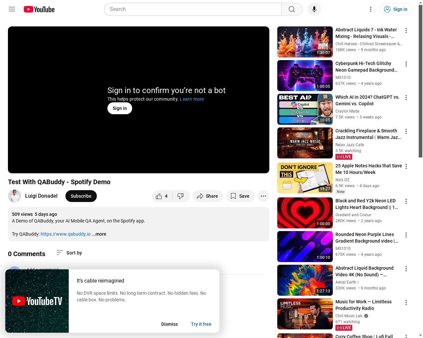Save the video to a playlist
This screenshot has height=338, width=423.
(x=240, y=196)
